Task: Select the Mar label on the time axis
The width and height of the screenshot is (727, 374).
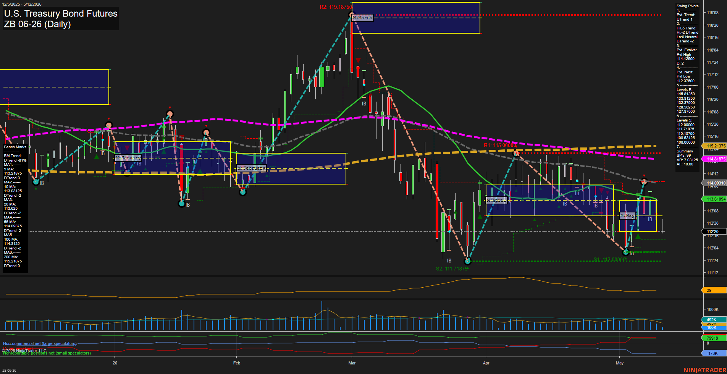Action: (352, 363)
